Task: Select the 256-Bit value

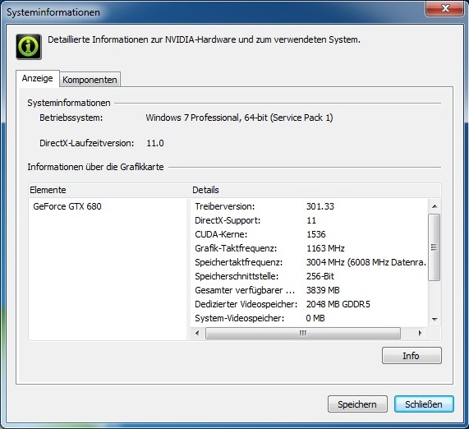Action: [320, 276]
